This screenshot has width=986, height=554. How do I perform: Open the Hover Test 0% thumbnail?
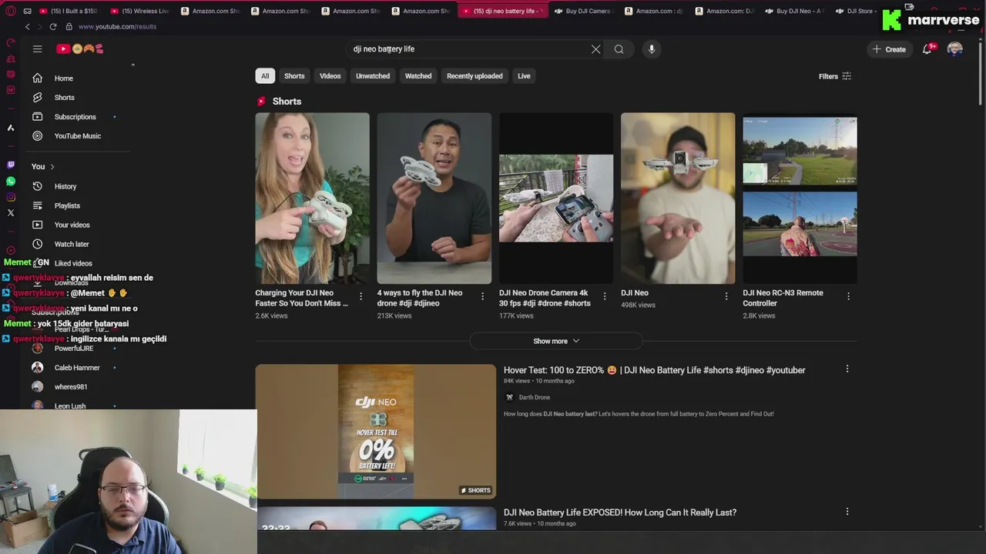coord(376,432)
